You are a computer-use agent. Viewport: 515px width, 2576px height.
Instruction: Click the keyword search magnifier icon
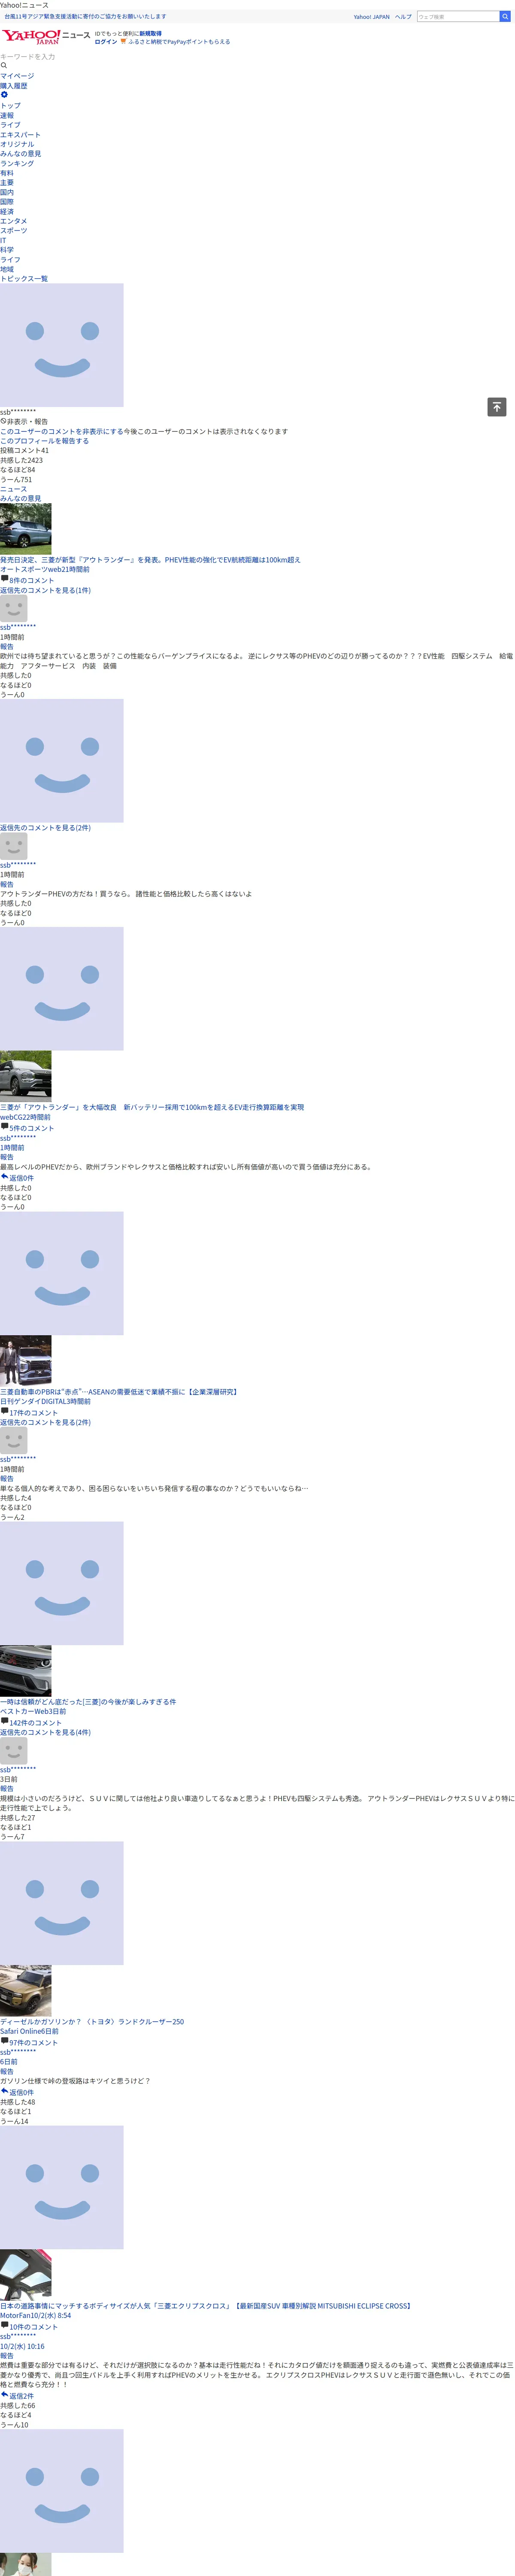(x=4, y=65)
